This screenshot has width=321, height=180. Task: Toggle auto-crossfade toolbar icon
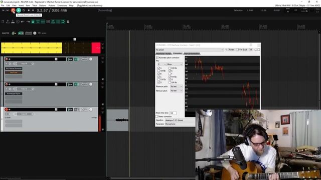38,21
